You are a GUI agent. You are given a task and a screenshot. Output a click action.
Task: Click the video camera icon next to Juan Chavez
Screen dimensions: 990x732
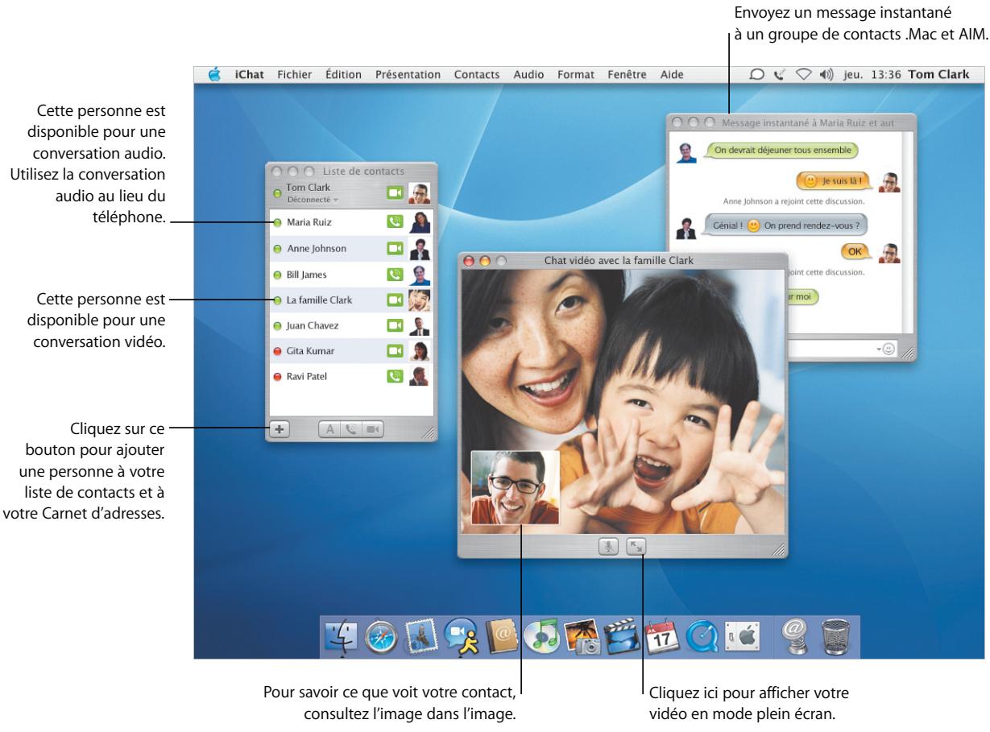(395, 326)
